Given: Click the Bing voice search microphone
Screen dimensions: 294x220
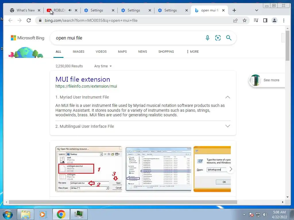Looking at the screenshot, I should coord(207,38).
